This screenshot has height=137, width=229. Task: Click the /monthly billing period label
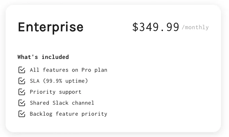point(195,27)
